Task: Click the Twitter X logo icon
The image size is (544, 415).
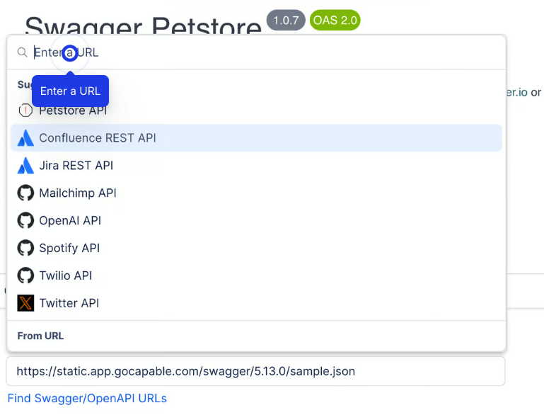Action: tap(25, 303)
